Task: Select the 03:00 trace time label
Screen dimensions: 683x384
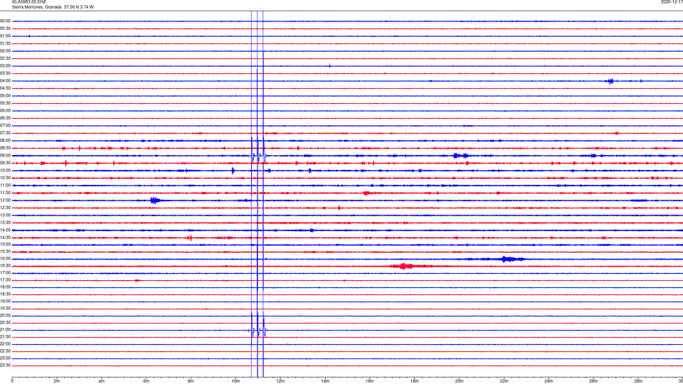Action: point(5,65)
